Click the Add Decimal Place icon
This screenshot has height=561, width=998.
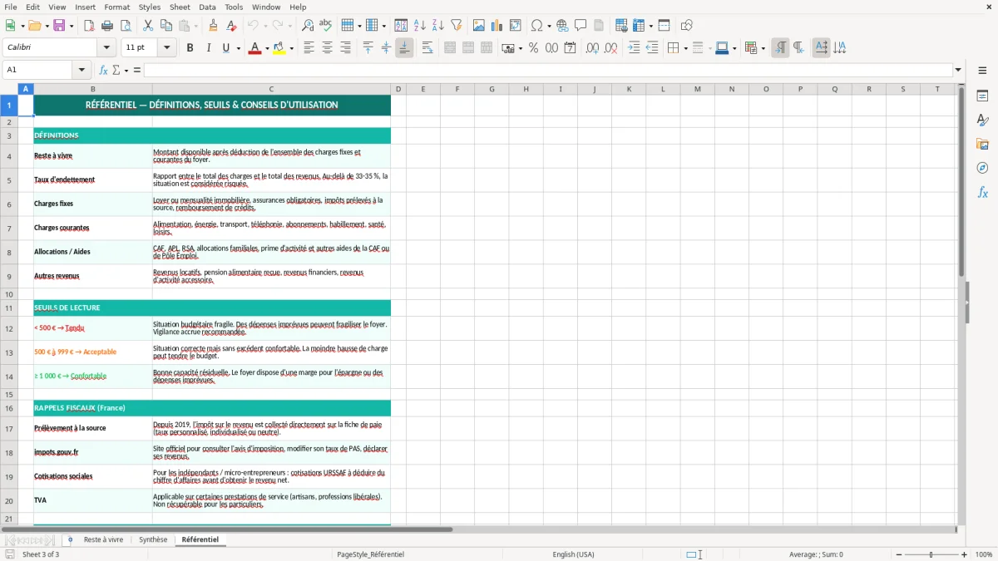click(592, 48)
